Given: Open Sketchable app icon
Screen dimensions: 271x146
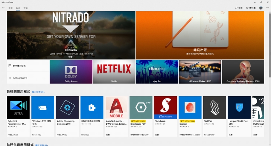Looking at the screenshot, I should (x=166, y=107).
